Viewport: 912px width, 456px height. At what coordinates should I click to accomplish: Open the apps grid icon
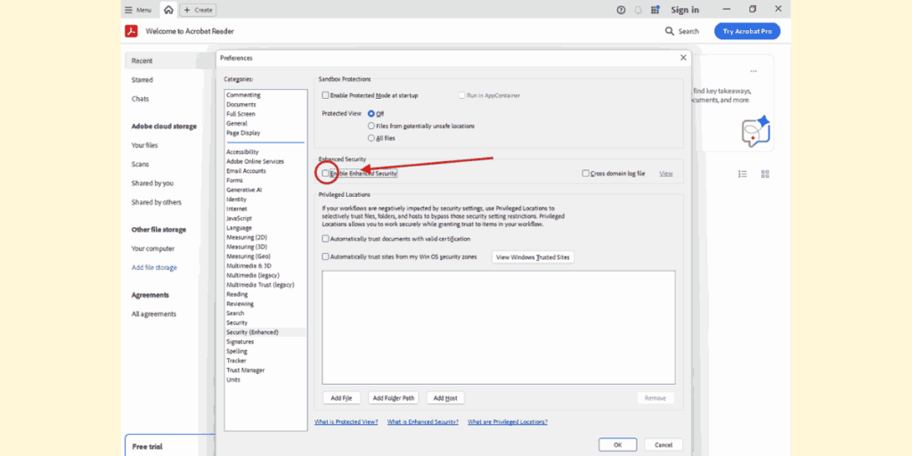[655, 10]
